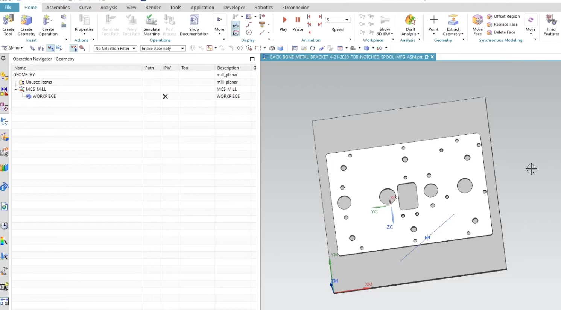Select the GEOMETRY root row

pyautogui.click(x=134, y=75)
